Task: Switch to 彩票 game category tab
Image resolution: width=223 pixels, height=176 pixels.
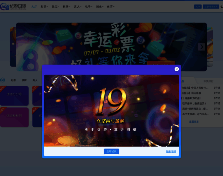Action: (x=13, y=80)
